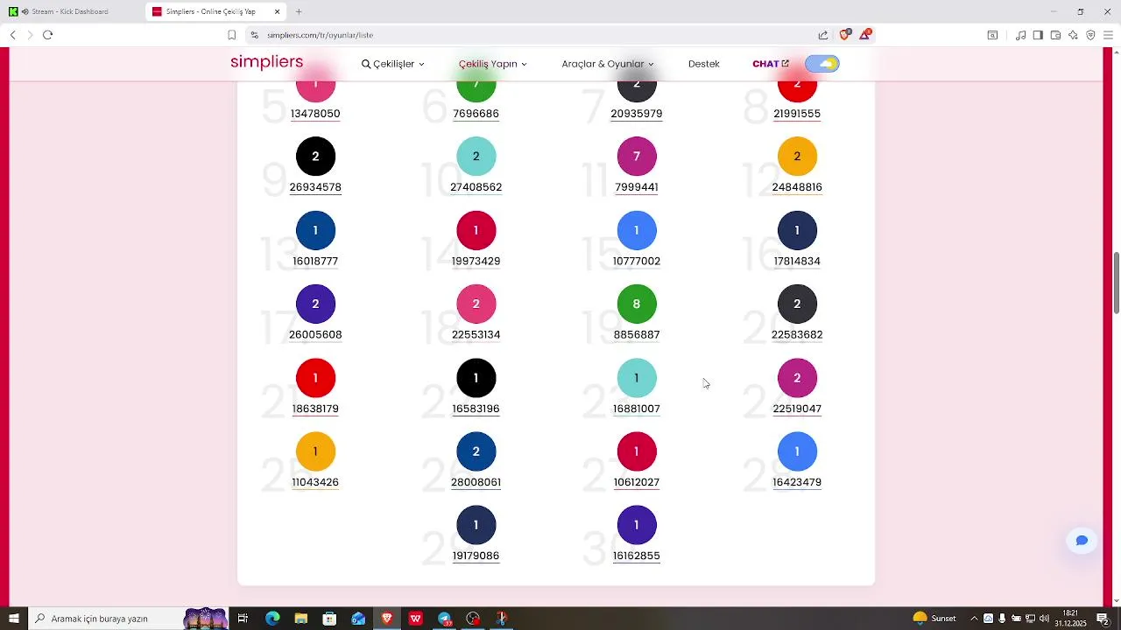Open ID link 24848816
Screen dimensions: 1121x630
797,187
